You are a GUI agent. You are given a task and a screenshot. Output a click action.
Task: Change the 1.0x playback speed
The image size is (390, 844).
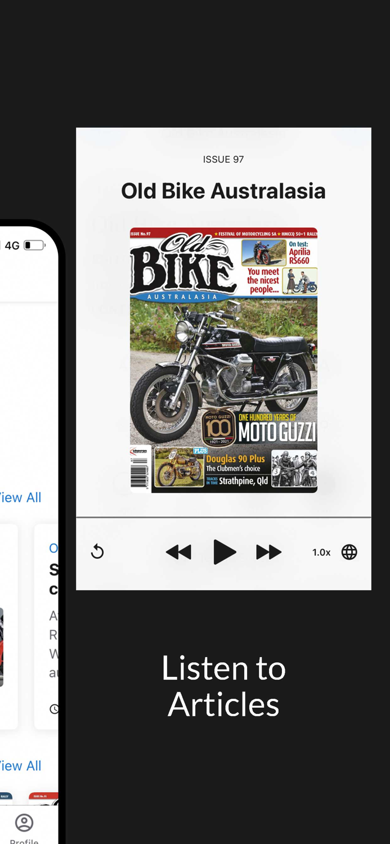(321, 553)
